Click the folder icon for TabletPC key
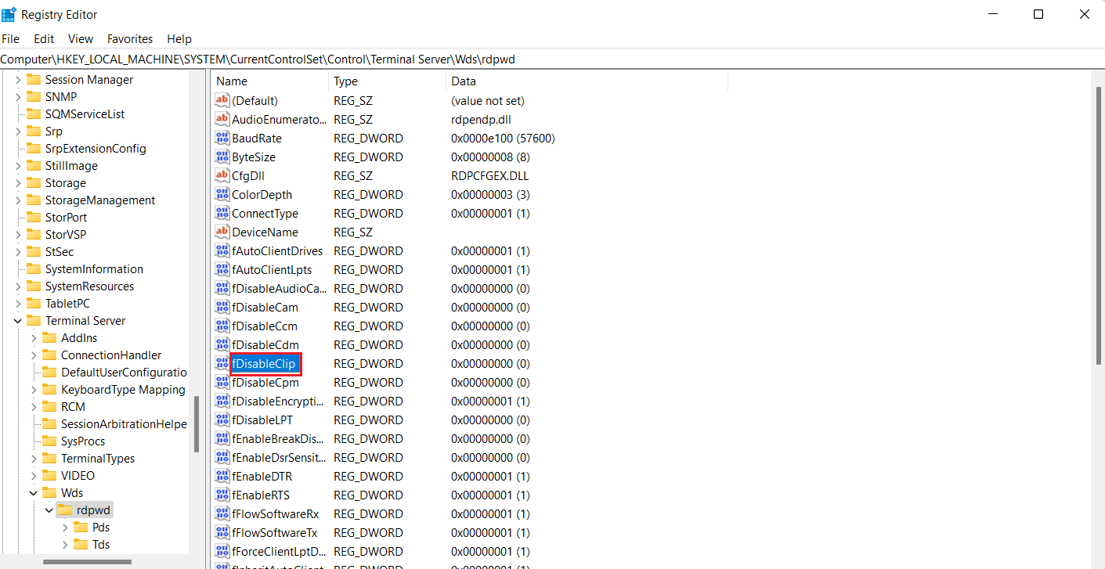 pyautogui.click(x=33, y=304)
